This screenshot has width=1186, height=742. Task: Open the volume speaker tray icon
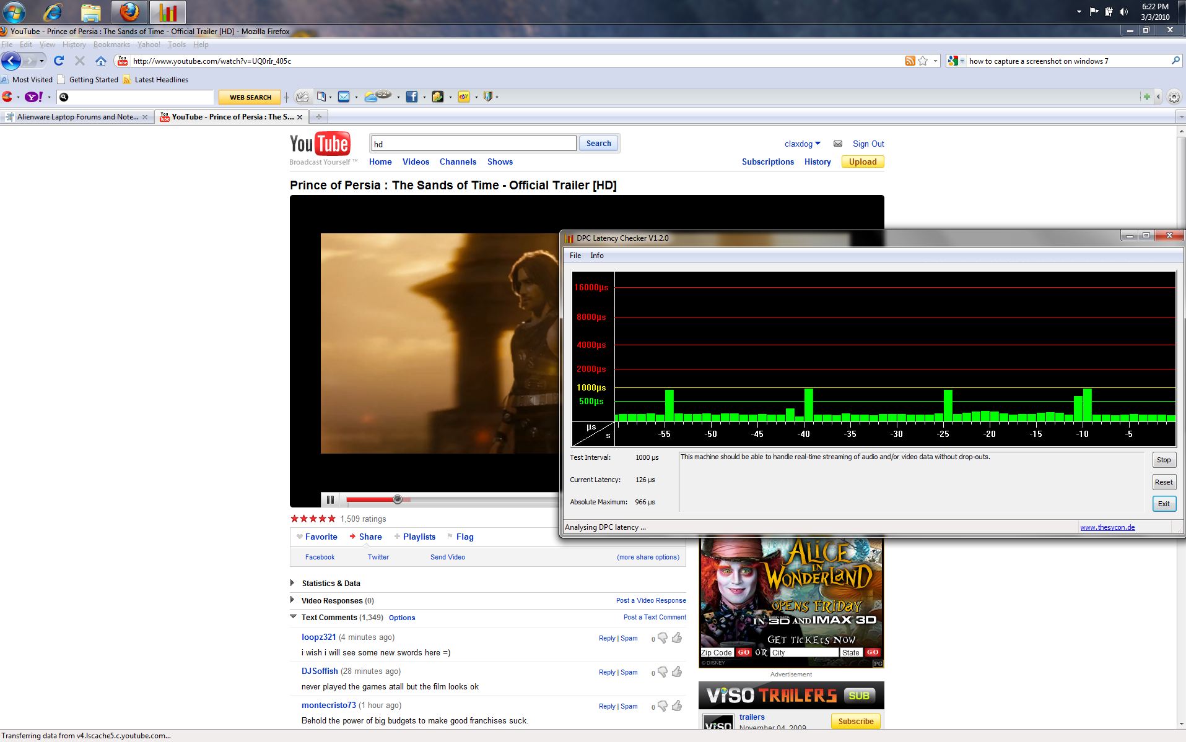click(1124, 12)
